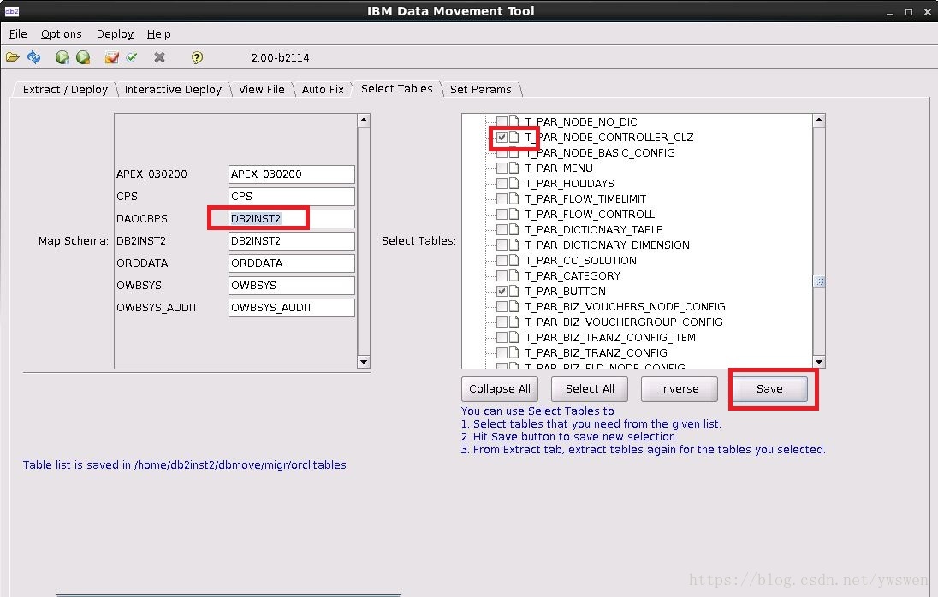Check the T_PAR_MENU checkbox
The image size is (938, 597).
coord(502,168)
